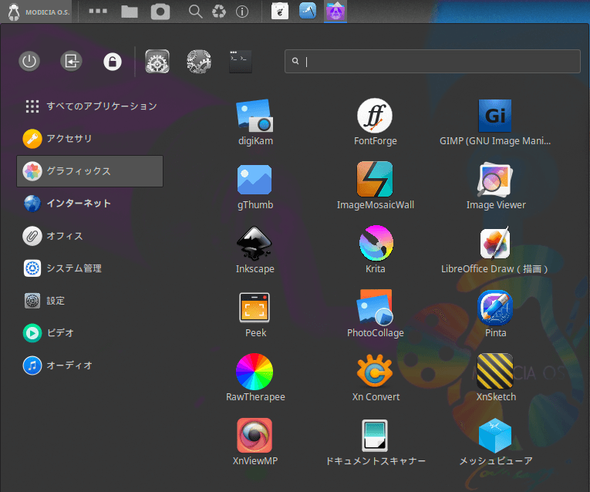
Task: Start GIMP image editor
Action: (495, 116)
